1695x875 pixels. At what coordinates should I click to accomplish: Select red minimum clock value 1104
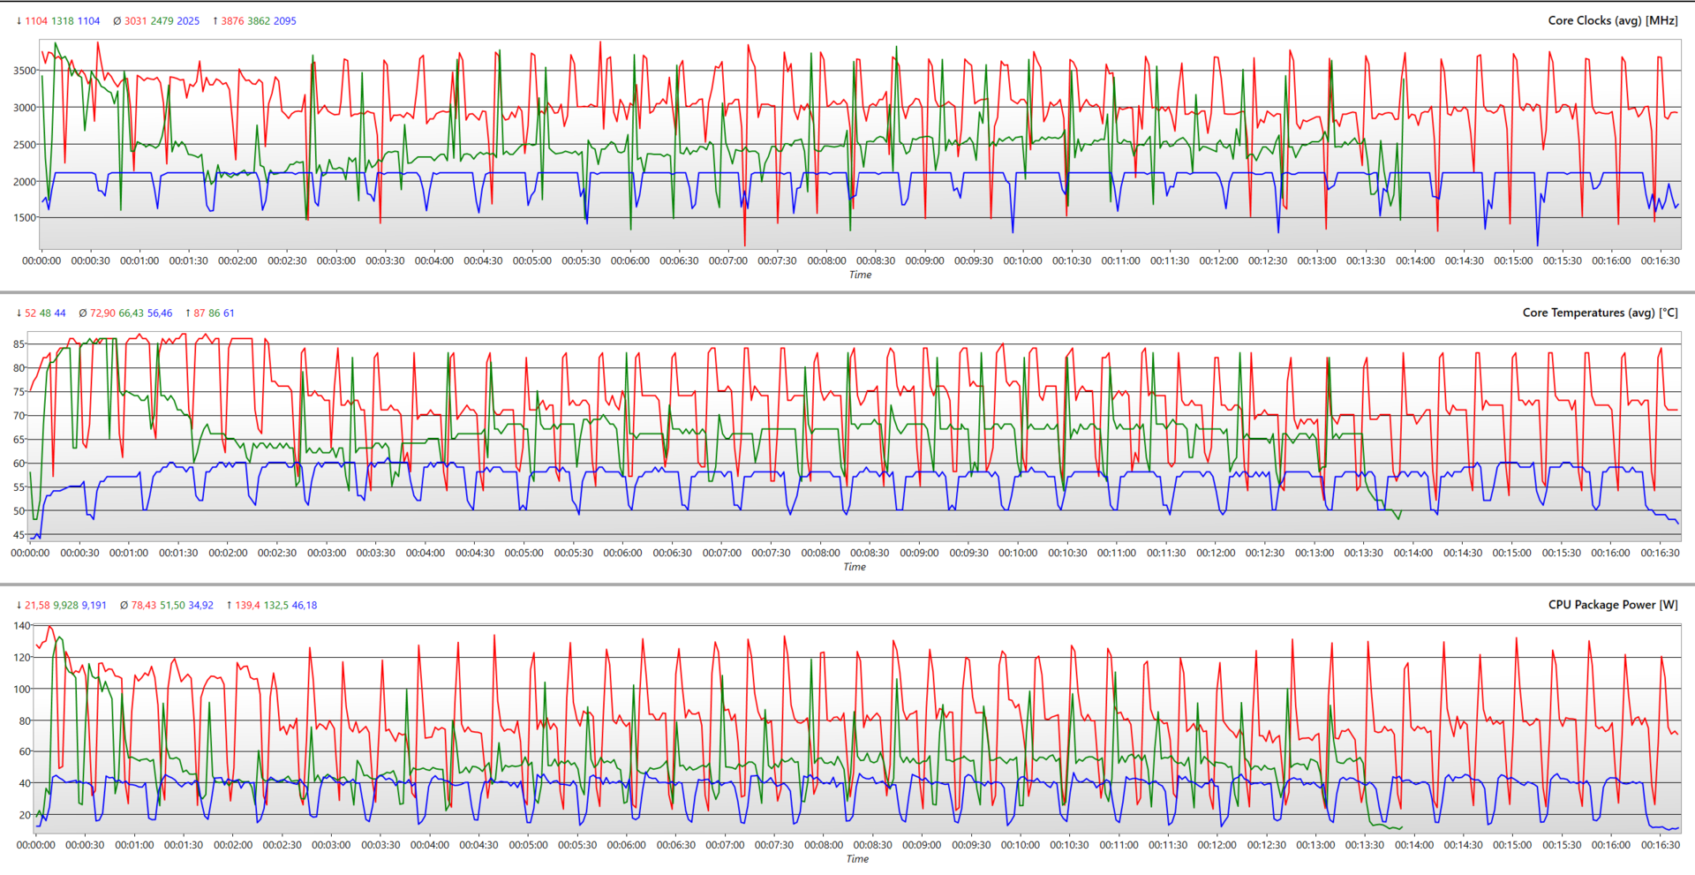point(36,21)
